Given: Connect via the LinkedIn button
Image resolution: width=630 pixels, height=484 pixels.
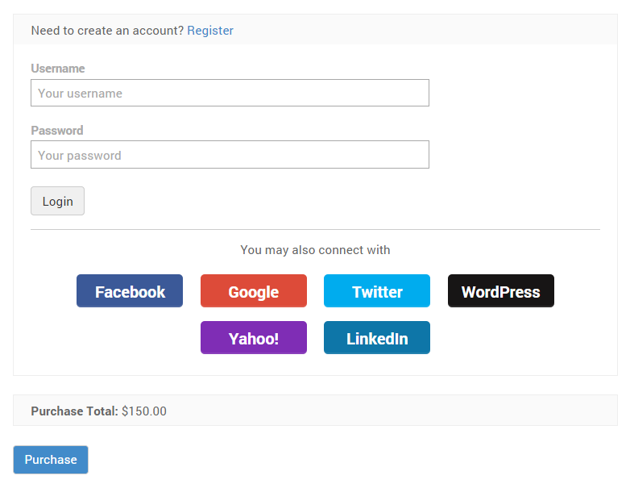Looking at the screenshot, I should click(x=377, y=338).
